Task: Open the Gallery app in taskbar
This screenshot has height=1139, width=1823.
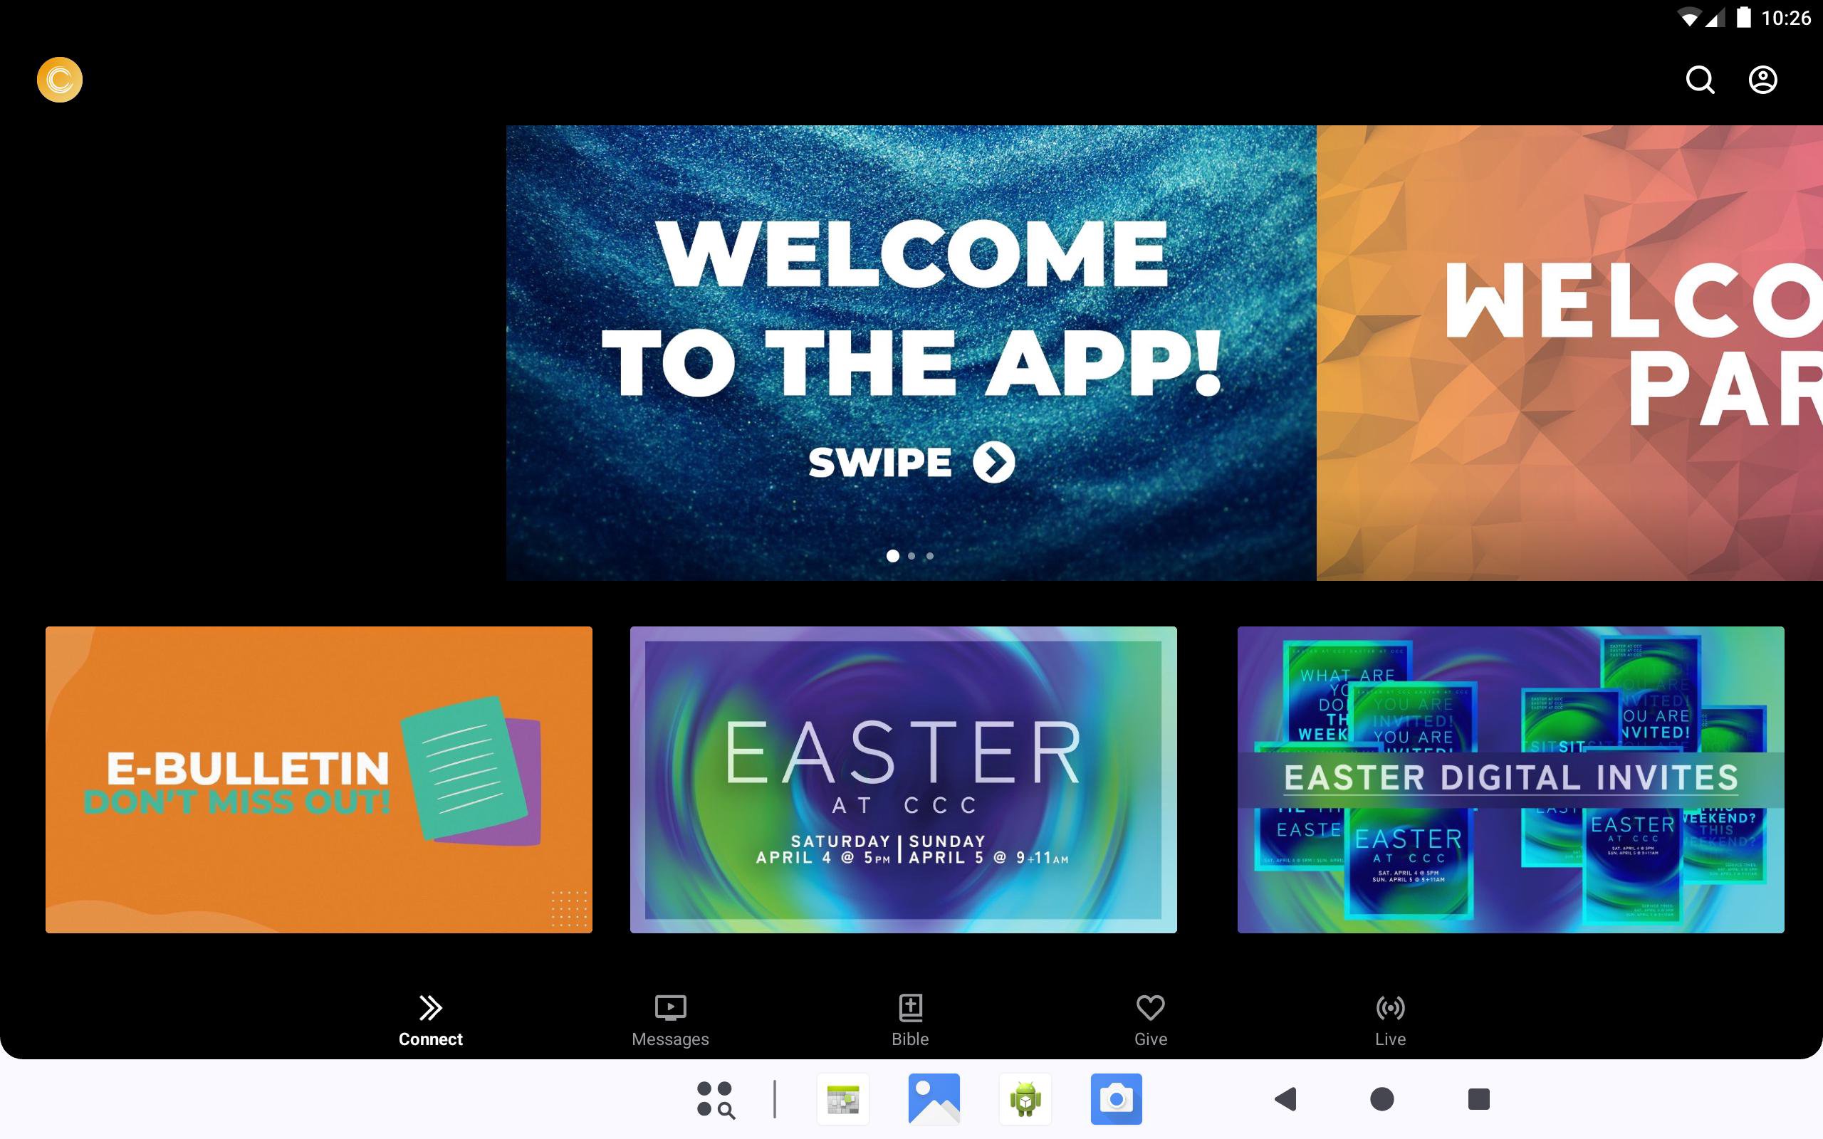Action: 934,1099
